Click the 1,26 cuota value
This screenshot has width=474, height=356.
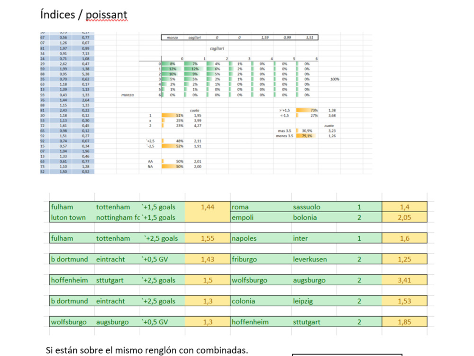[332, 136]
